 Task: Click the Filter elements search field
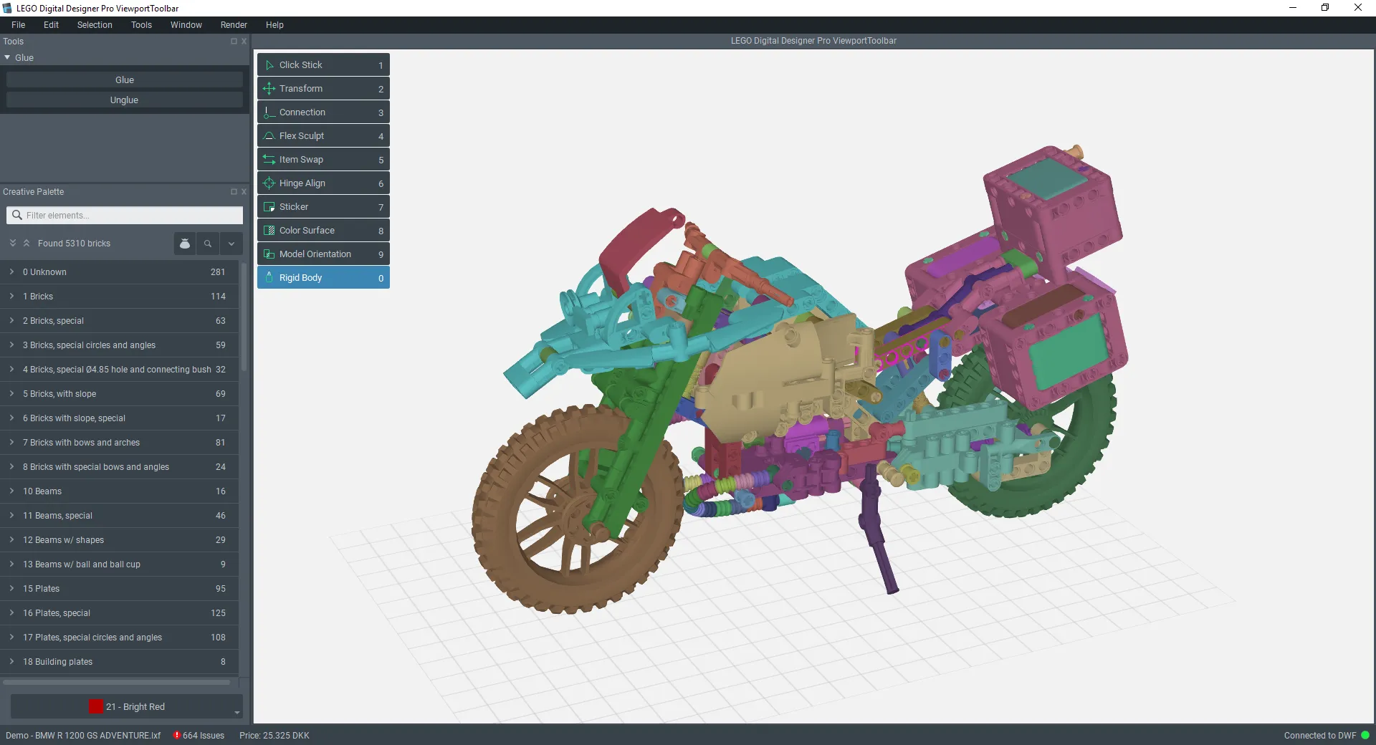pos(125,215)
